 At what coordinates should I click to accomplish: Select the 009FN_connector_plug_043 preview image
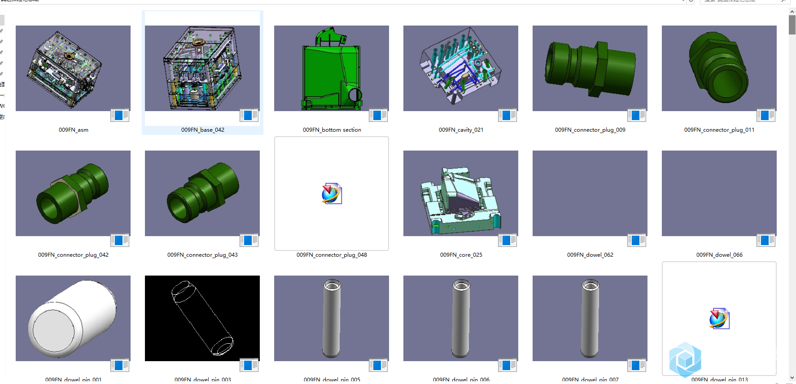[202, 193]
